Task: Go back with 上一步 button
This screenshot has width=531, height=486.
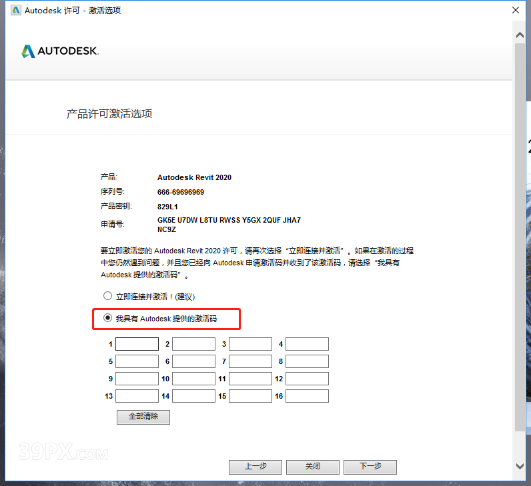Action: pyautogui.click(x=255, y=467)
